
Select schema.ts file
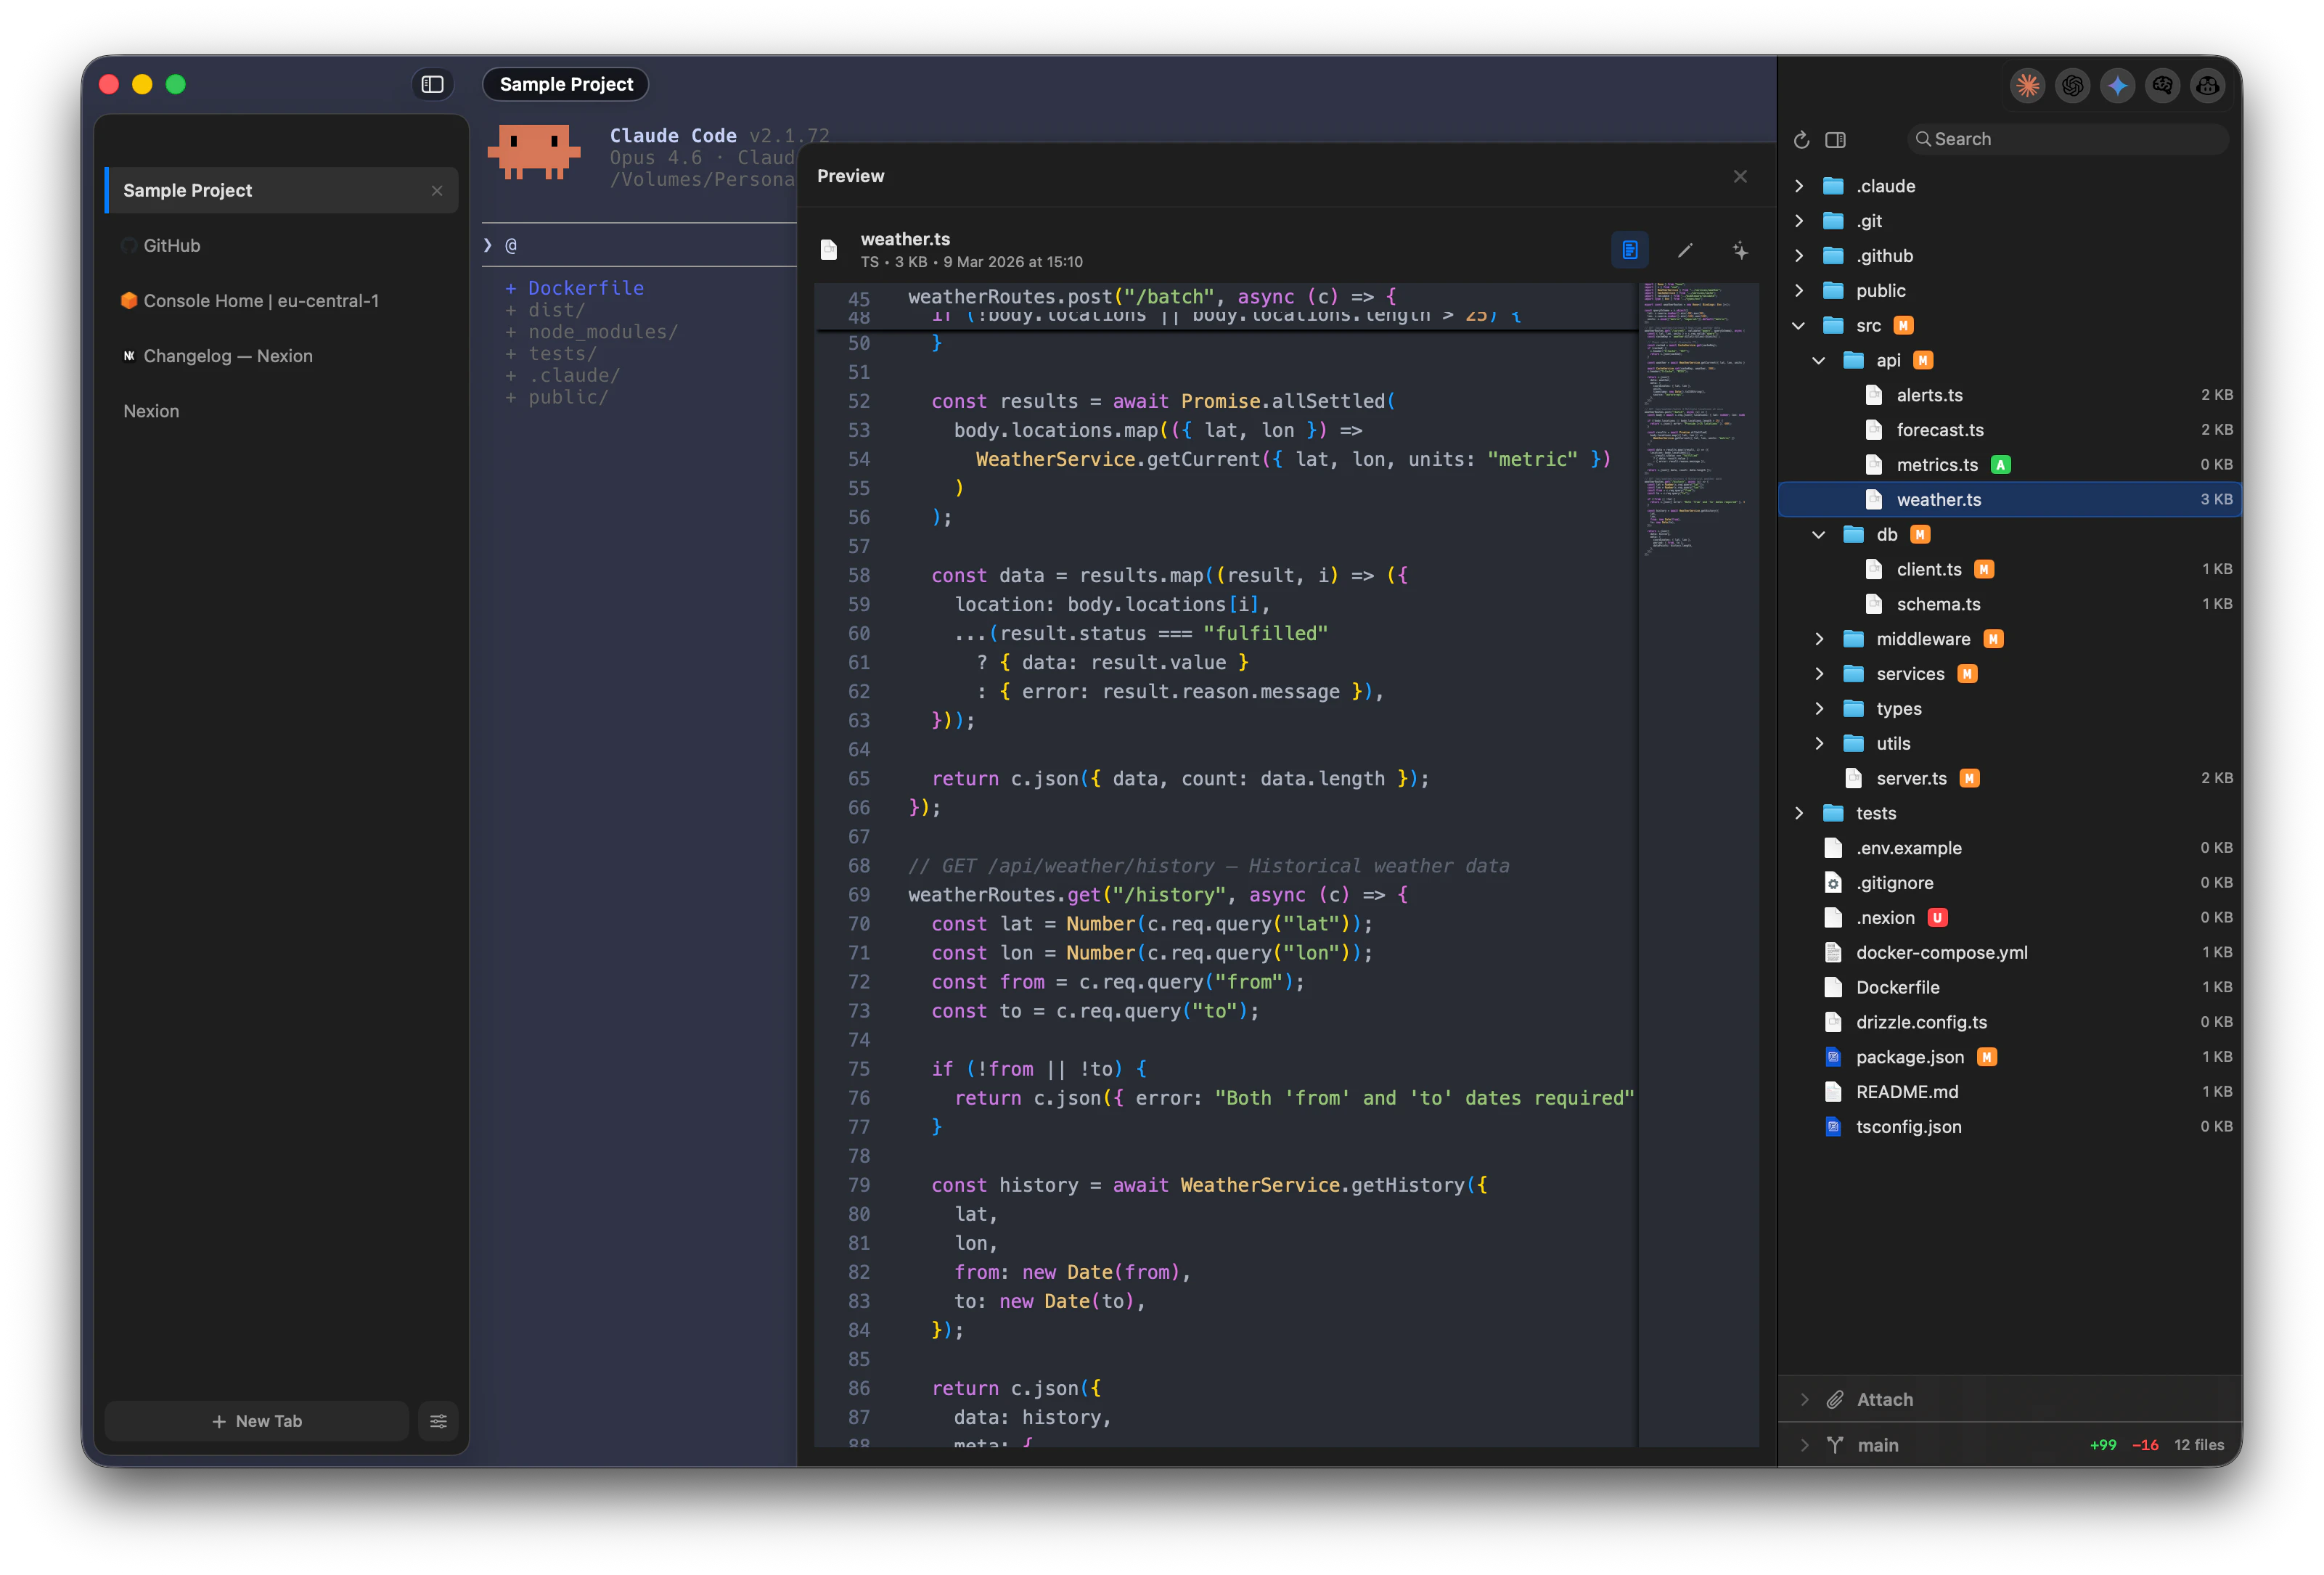point(2009,604)
